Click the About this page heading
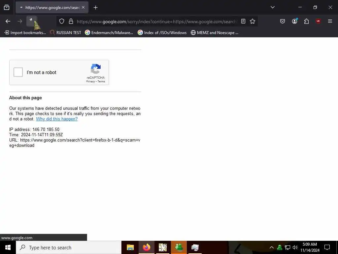The height and width of the screenshot is (254, 338). click(25, 98)
